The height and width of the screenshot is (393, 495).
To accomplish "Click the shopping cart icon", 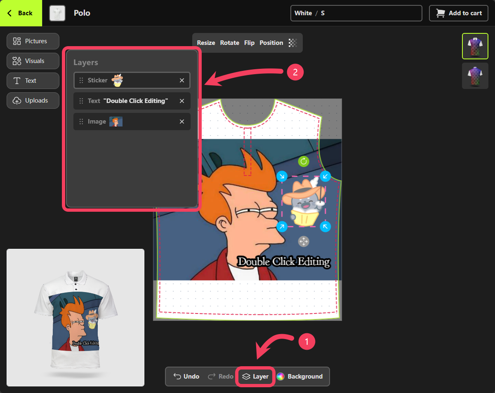I will [441, 13].
